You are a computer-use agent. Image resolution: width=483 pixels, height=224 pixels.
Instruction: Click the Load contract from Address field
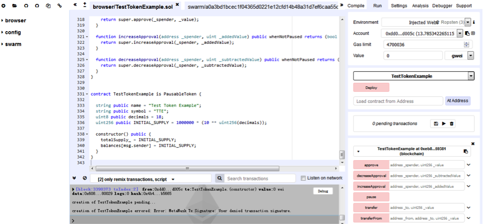(398, 101)
